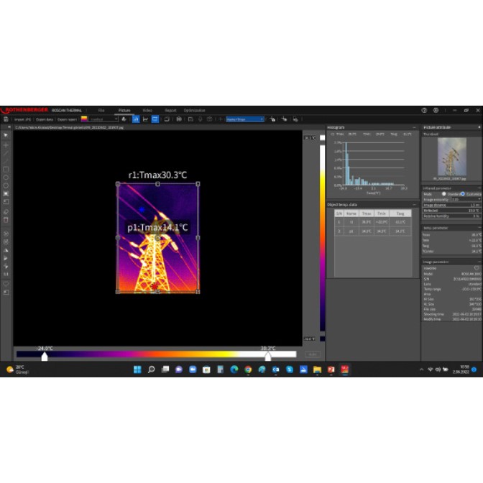Open the settings gear icon in title bar
483x483 pixels.
tap(436, 110)
